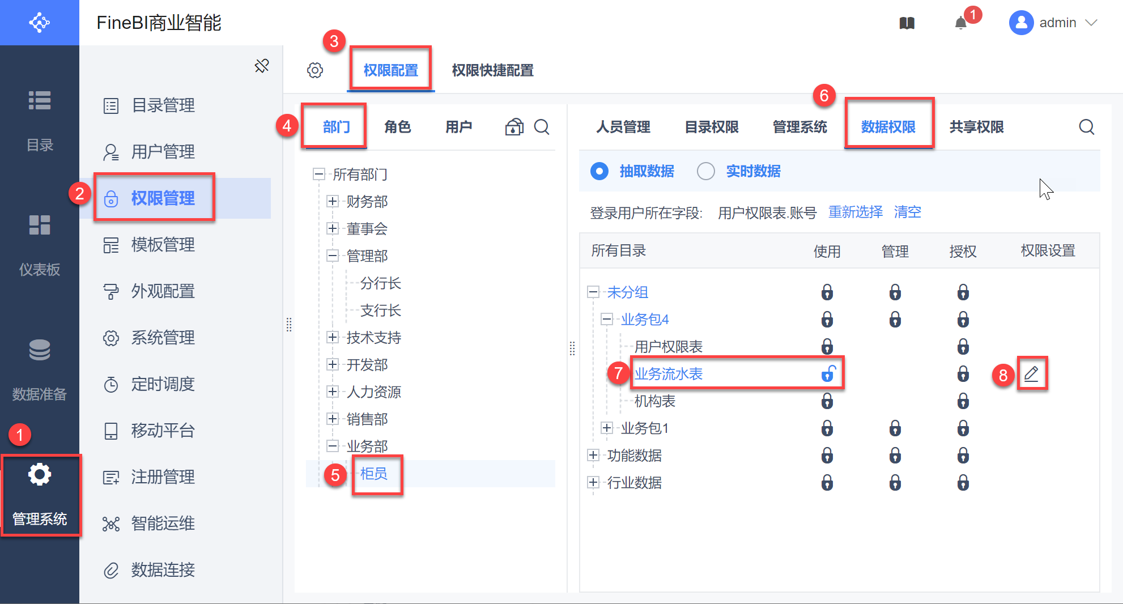Image resolution: width=1123 pixels, height=604 pixels.
Task: Click search icon in department panel
Action: [x=542, y=127]
